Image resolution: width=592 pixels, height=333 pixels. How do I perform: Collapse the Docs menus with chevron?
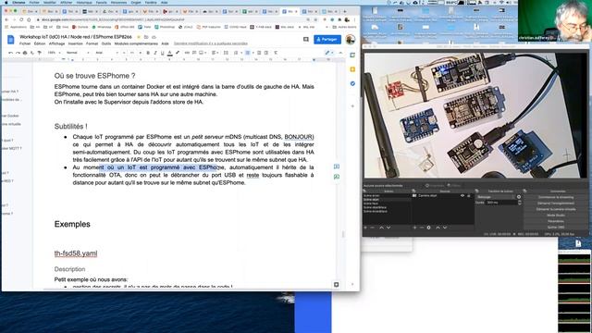340,53
